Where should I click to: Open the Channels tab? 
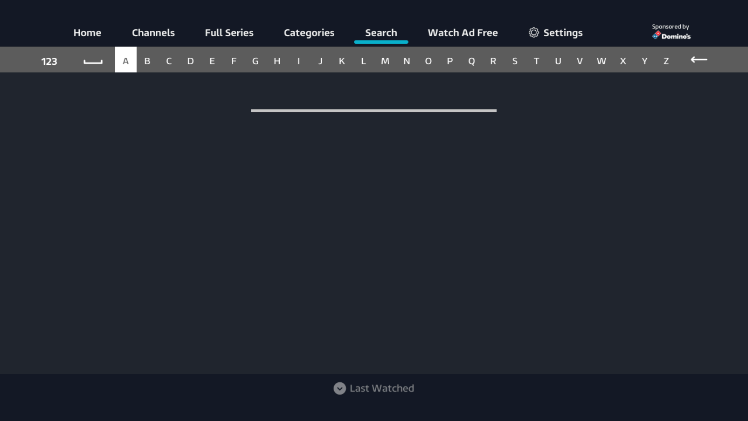point(153,33)
